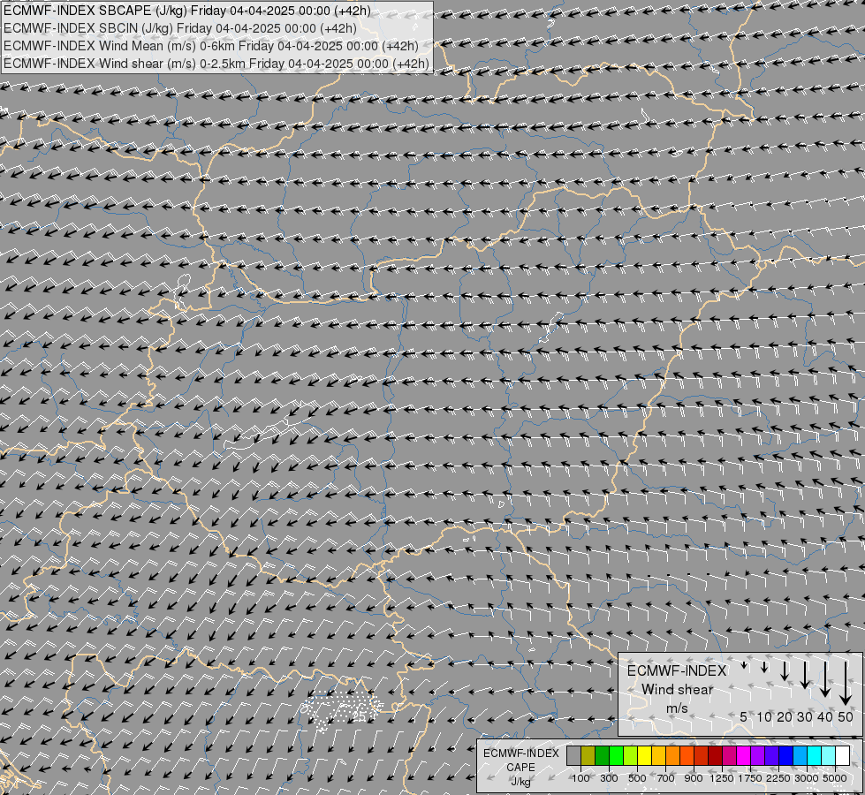Screen dimensions: 865x795
Task: Click the 'ECMWF-INDEX SBCIN (J/kg)' title line
Action: click(x=180, y=28)
